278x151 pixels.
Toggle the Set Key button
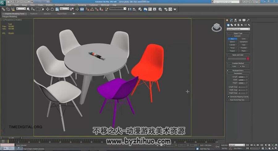[x=224, y=148]
